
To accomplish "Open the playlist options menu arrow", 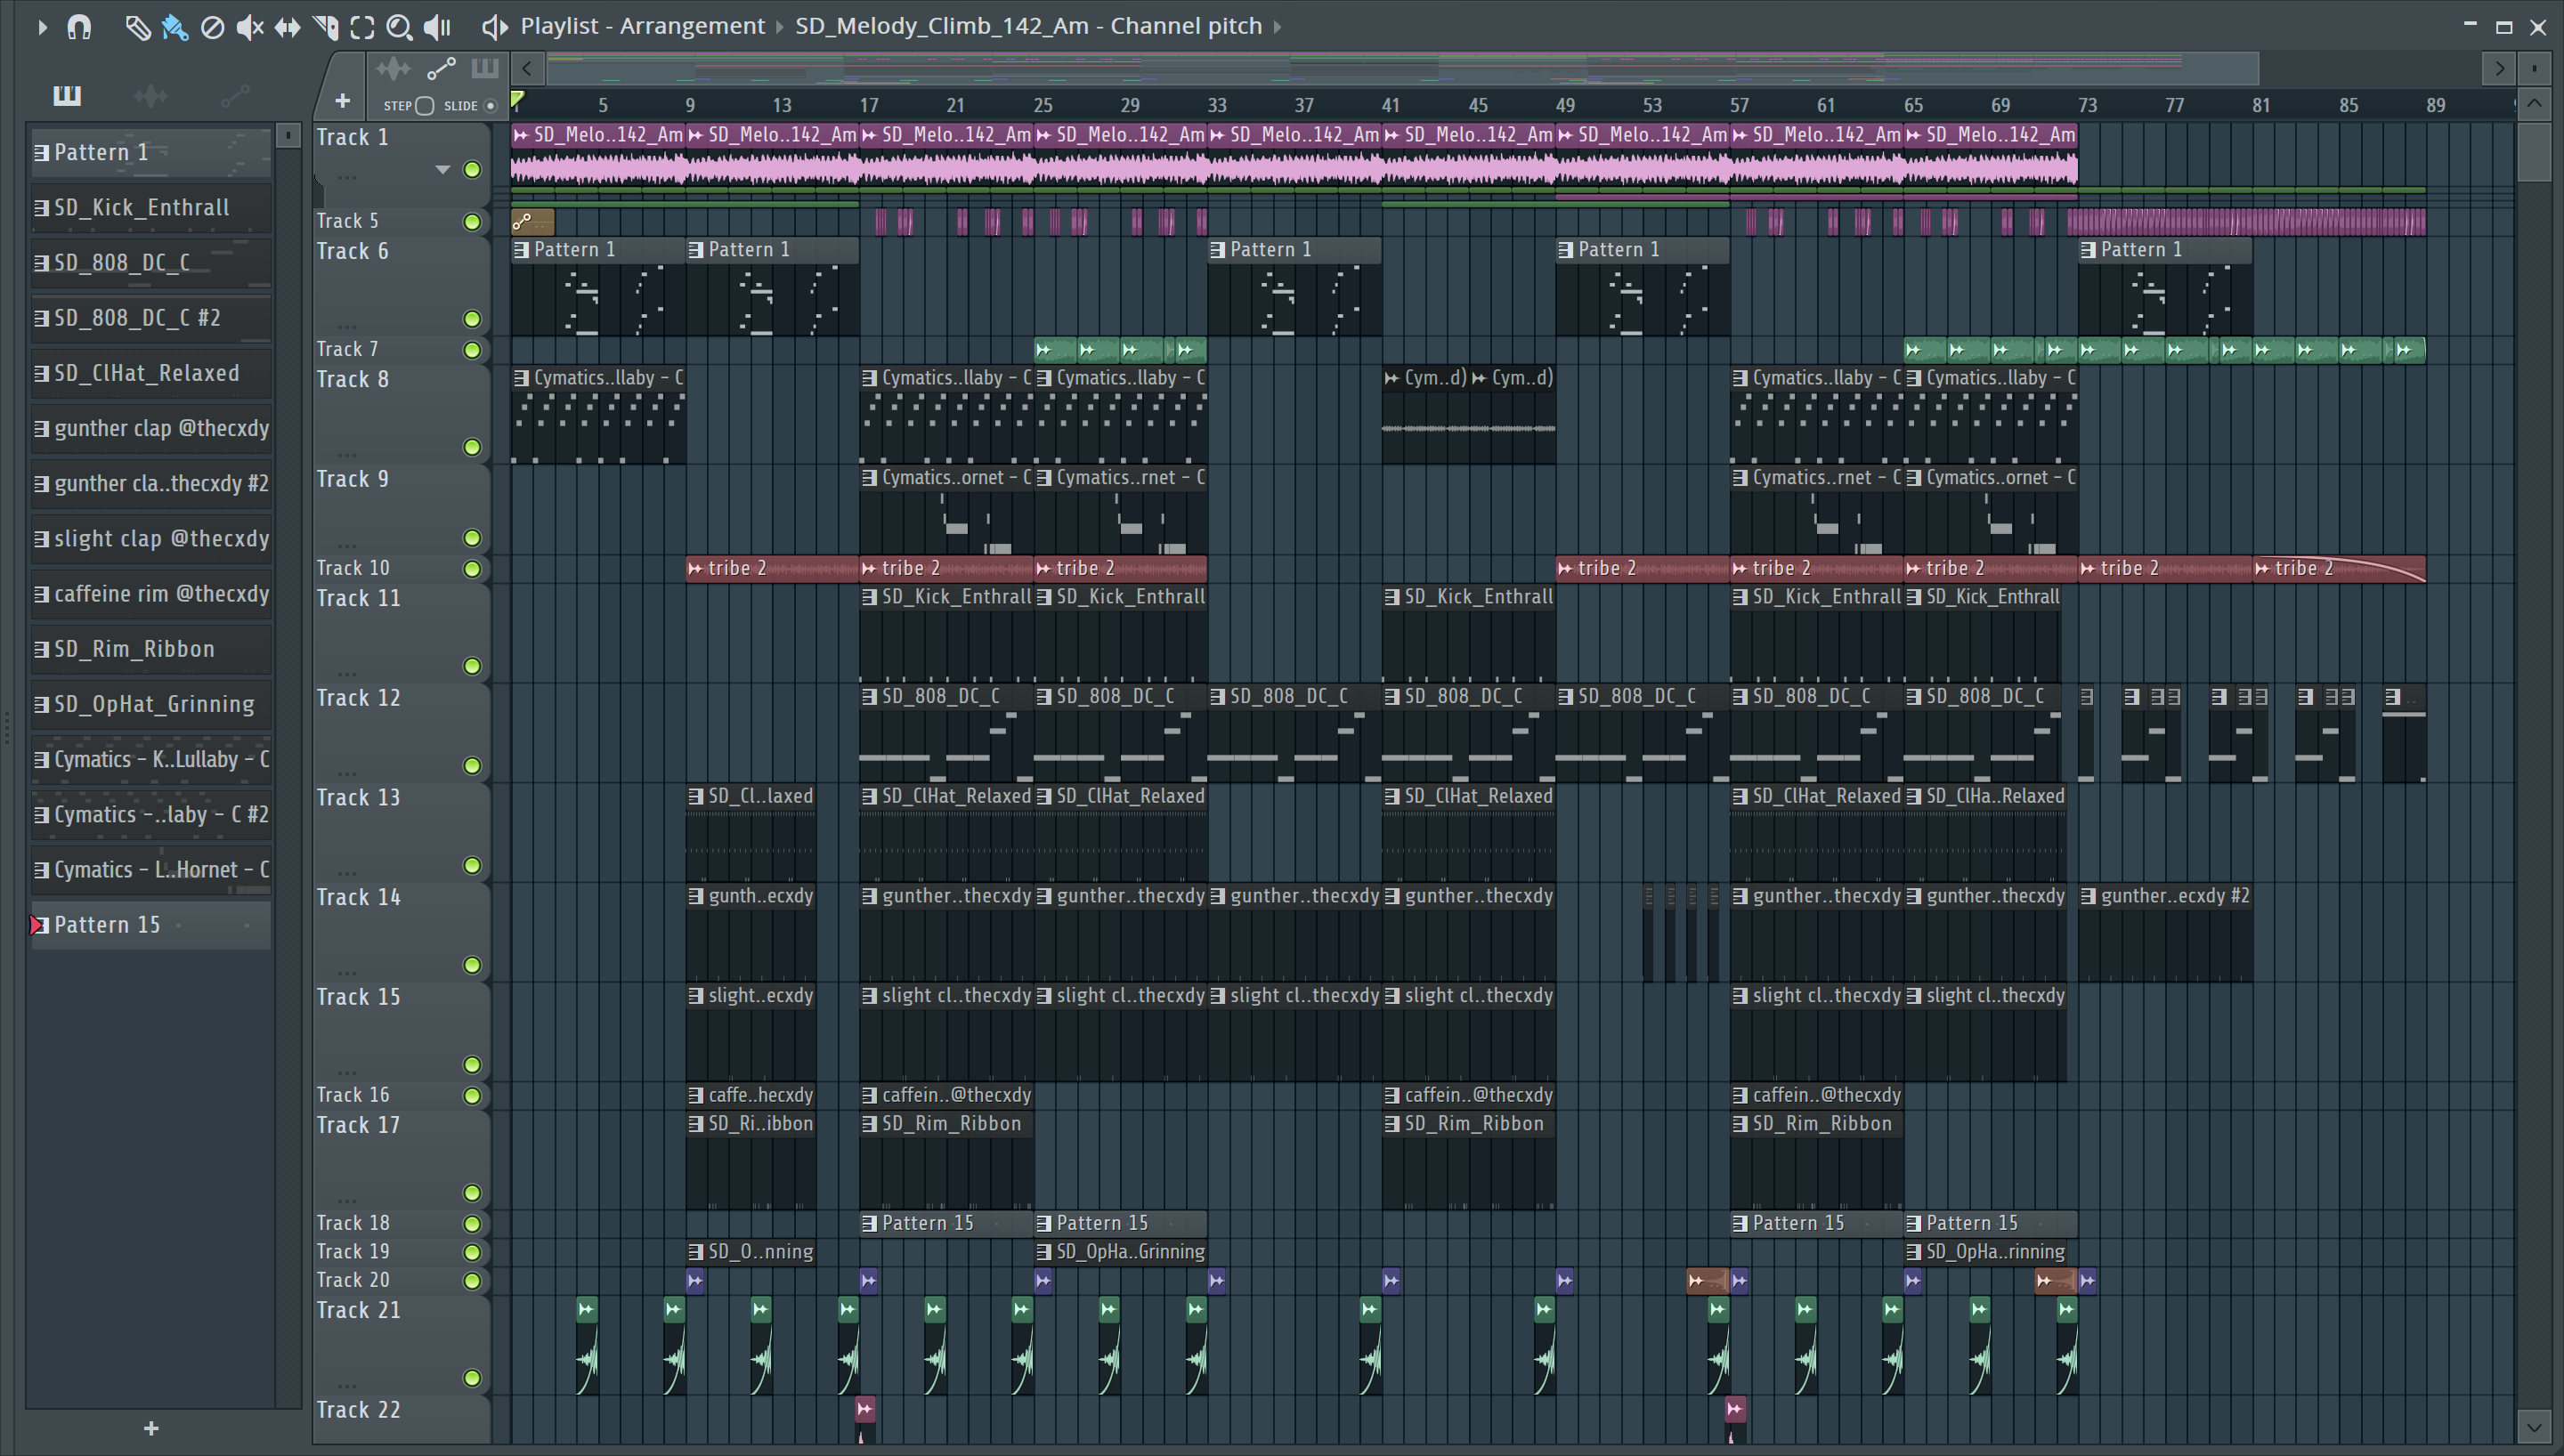I will pyautogui.click(x=42, y=27).
